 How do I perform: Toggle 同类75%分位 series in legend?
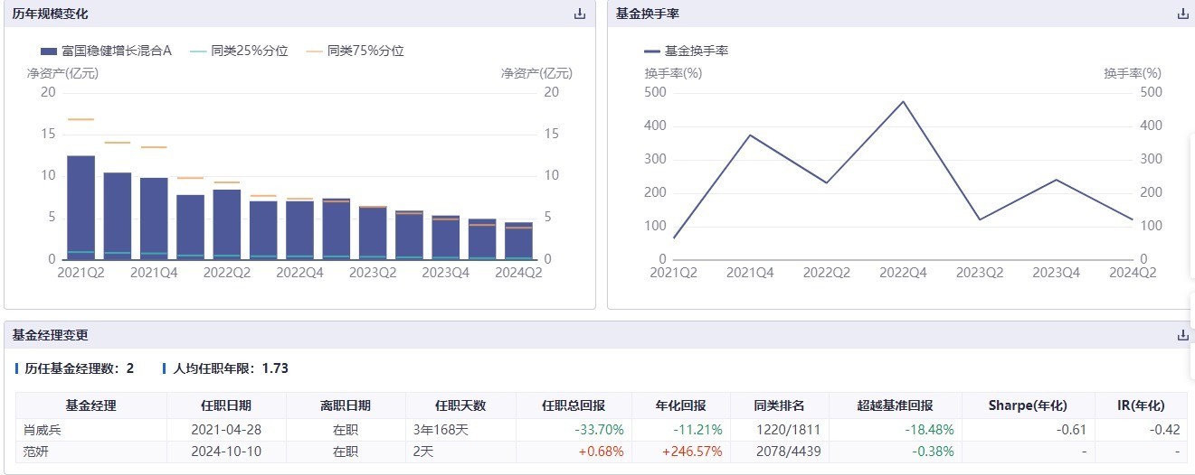355,51
